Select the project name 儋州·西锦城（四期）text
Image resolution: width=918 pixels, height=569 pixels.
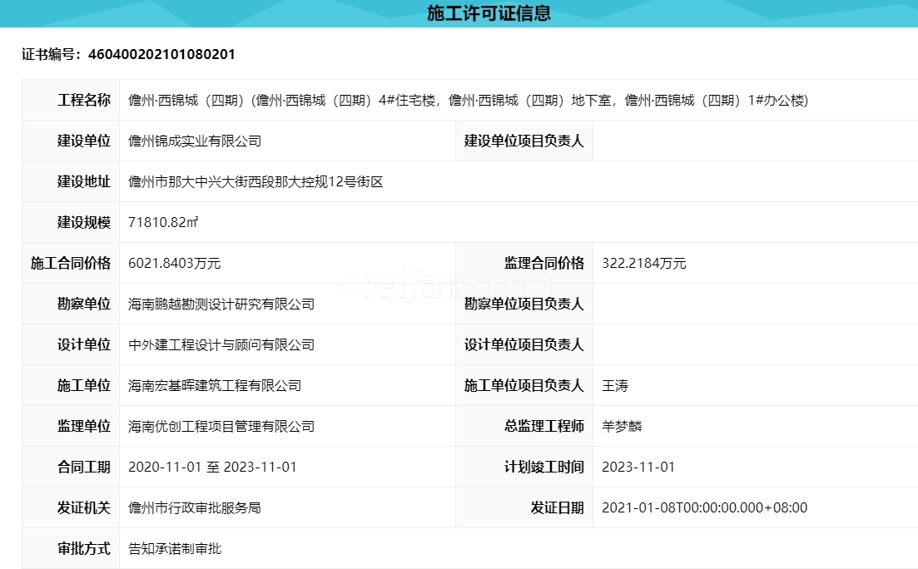(250, 100)
